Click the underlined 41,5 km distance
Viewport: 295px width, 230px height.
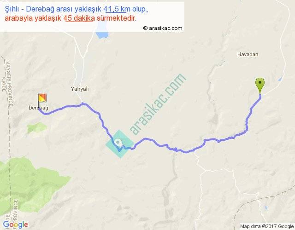[117, 9]
